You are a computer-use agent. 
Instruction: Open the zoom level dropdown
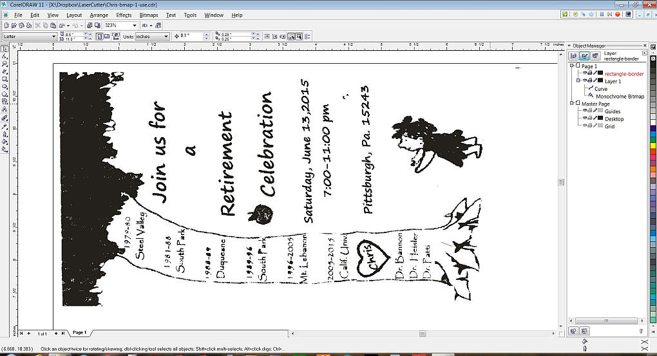136,25
